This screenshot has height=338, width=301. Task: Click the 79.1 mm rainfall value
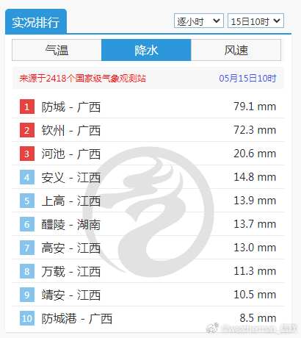(x=255, y=107)
